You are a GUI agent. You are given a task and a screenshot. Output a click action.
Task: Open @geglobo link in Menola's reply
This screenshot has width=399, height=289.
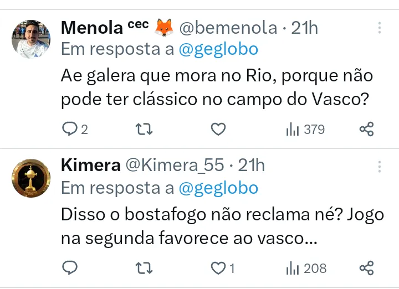(218, 49)
